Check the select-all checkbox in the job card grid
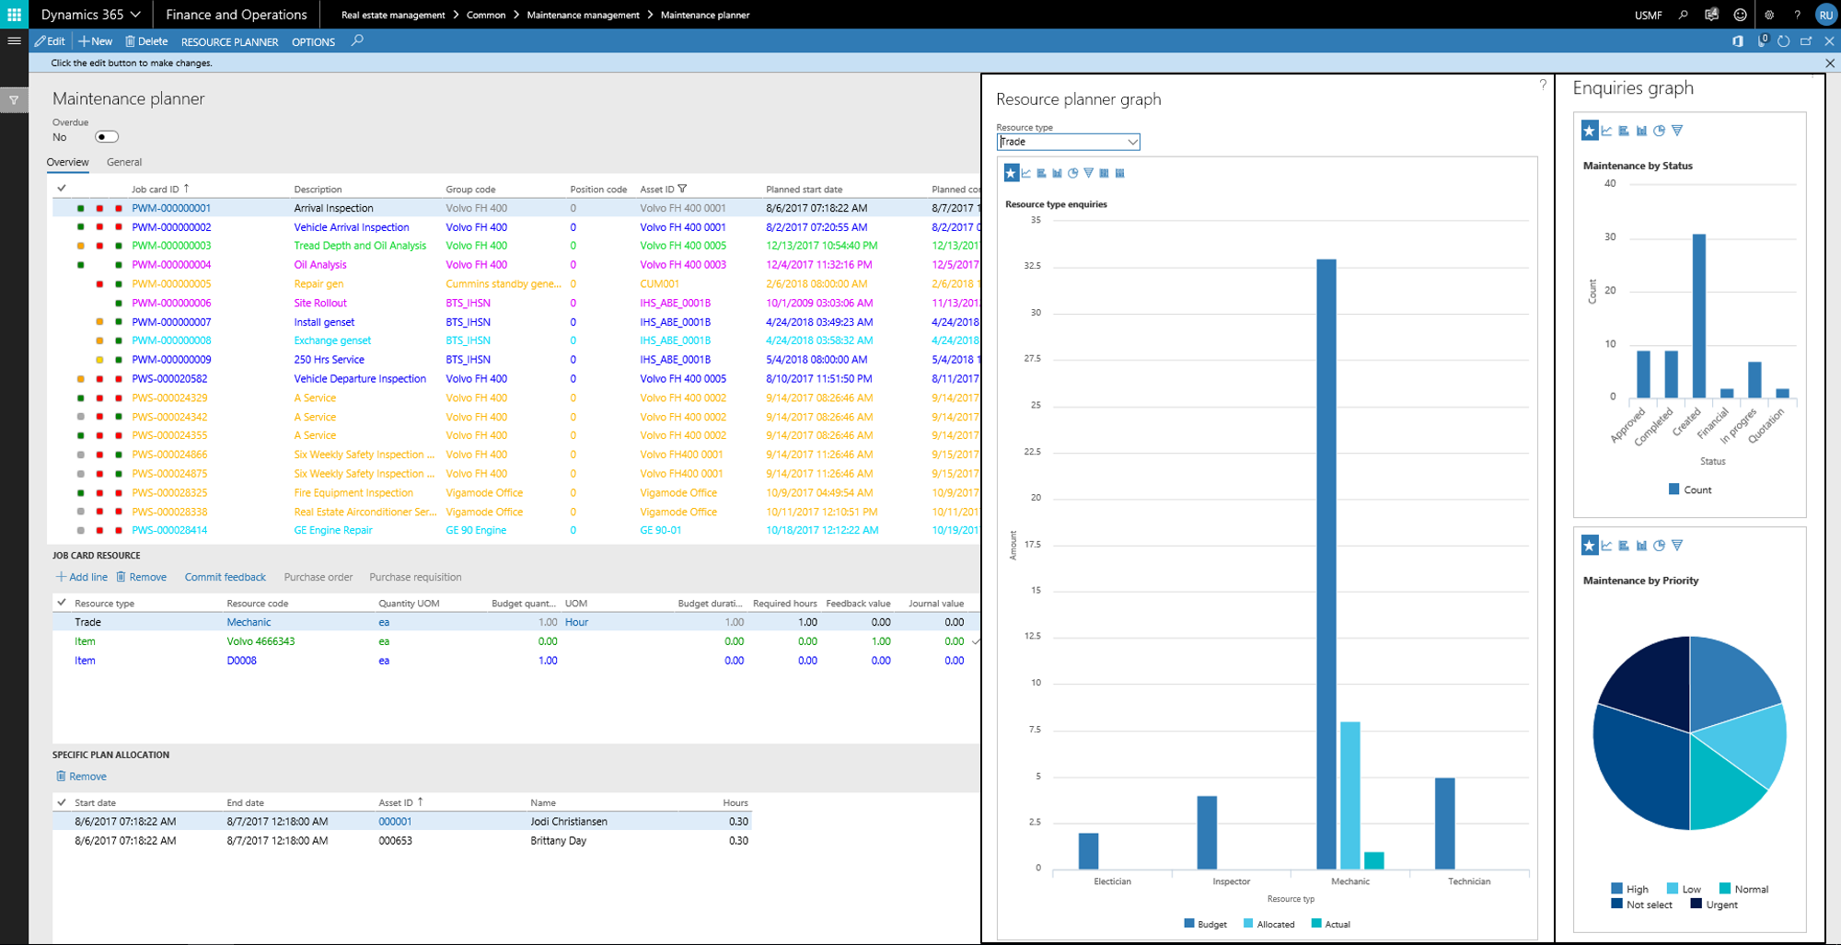This screenshot has width=1841, height=945. point(61,188)
